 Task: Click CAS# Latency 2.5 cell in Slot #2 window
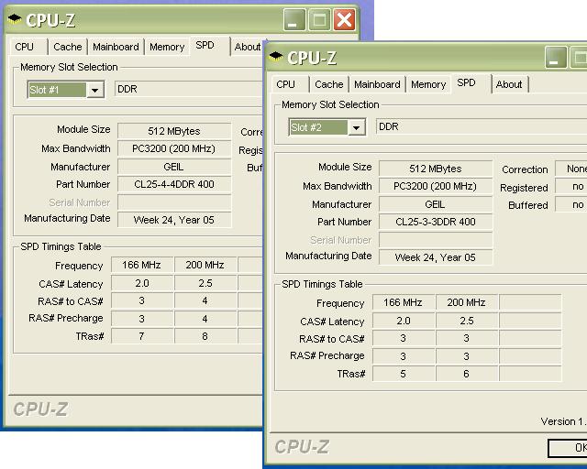tap(466, 321)
